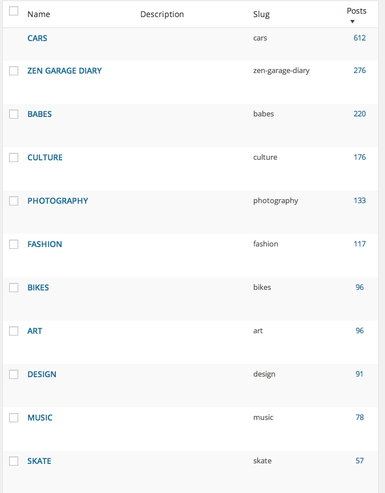The width and height of the screenshot is (385, 493).
Task: Check the ZEN GARAGE DIARY checkbox
Action: 14,71
